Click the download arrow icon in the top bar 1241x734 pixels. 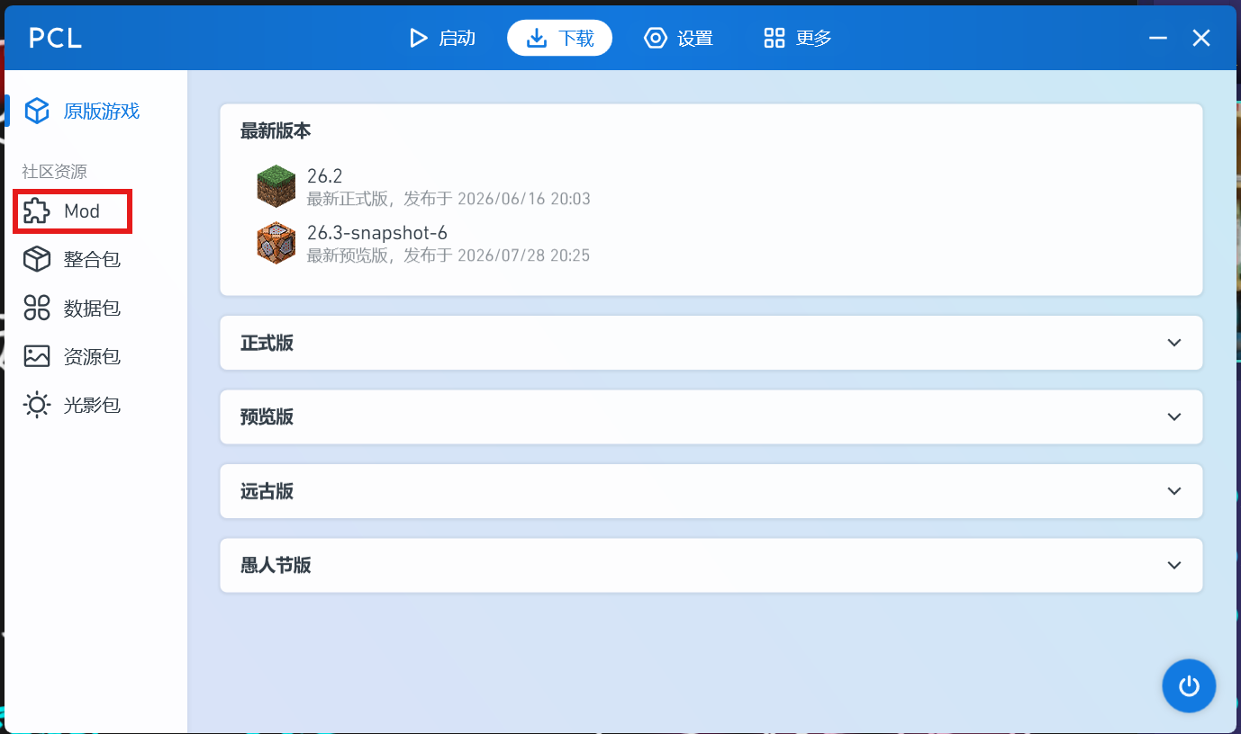pyautogui.click(x=537, y=38)
